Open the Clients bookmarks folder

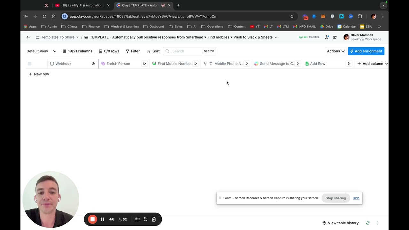pyautogui.click(x=69, y=27)
